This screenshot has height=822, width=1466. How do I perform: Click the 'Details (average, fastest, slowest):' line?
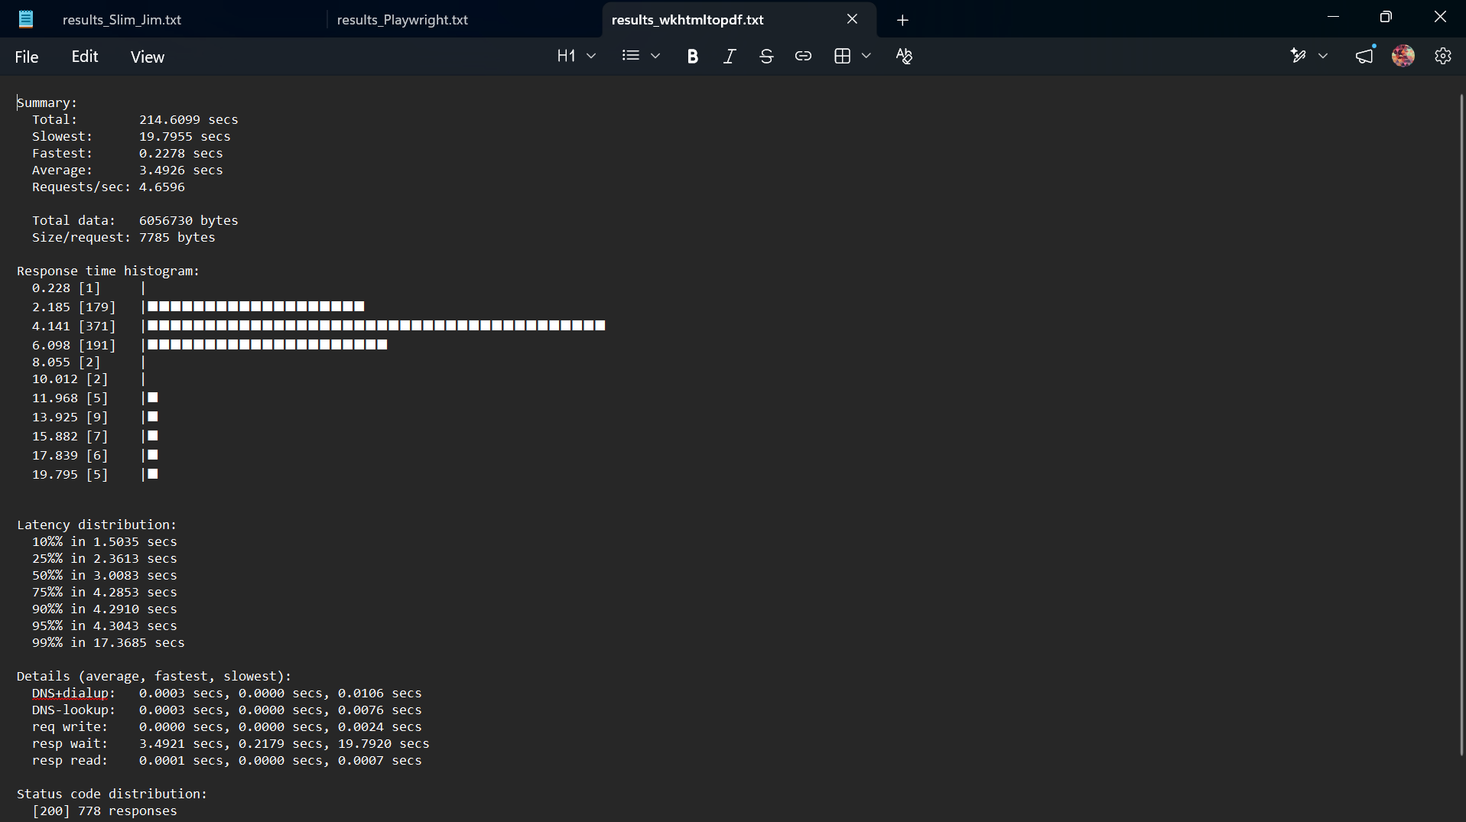[154, 676]
